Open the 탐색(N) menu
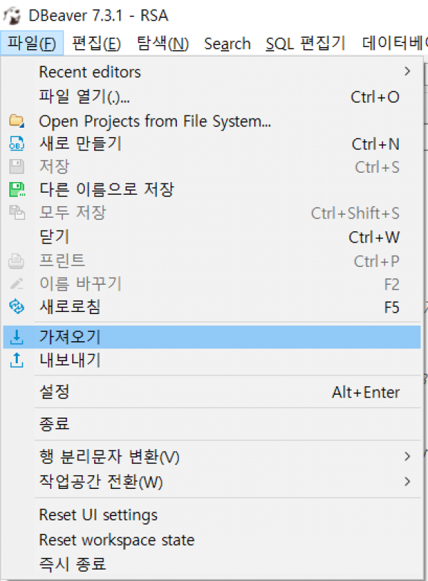428x581 pixels. [x=163, y=44]
